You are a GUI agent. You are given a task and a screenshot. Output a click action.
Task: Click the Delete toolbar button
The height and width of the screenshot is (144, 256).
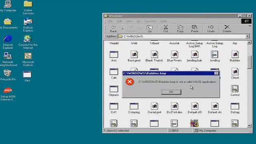tap(227, 29)
